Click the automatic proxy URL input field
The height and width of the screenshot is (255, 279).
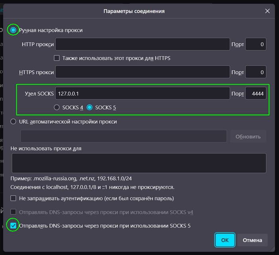coord(124,136)
